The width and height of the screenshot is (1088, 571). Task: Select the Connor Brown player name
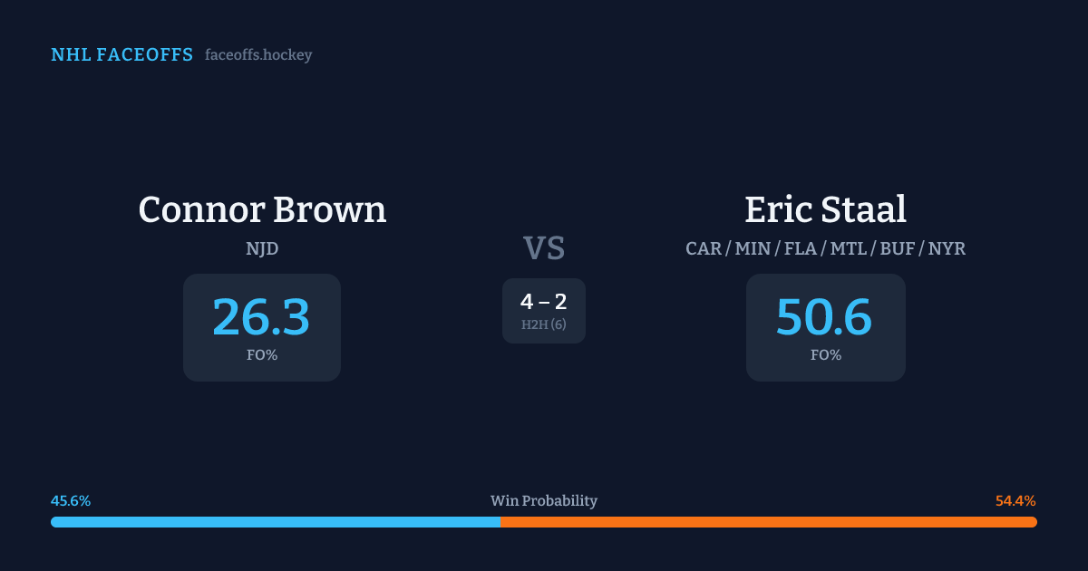[x=262, y=209]
